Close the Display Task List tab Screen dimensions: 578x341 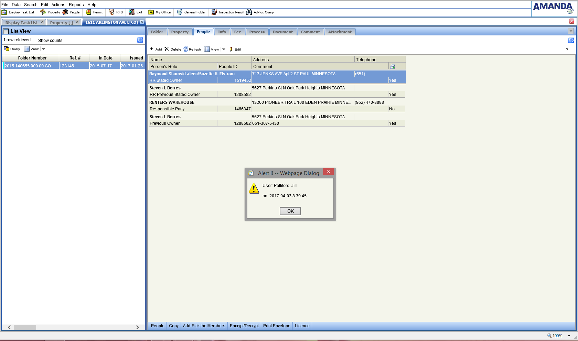click(42, 22)
